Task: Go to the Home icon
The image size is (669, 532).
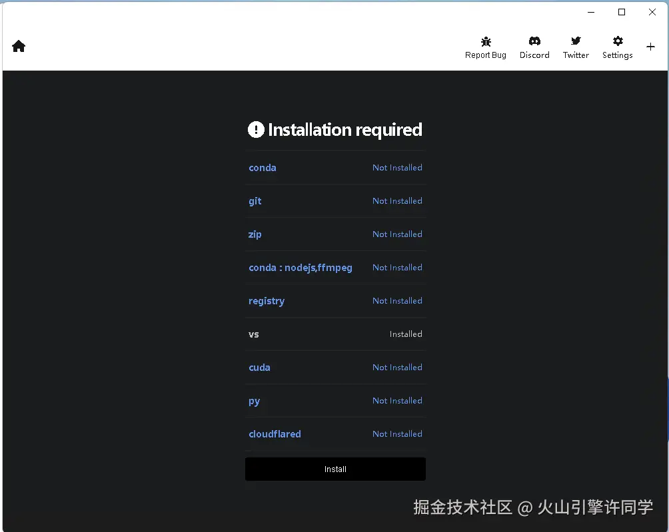Action: 19,46
